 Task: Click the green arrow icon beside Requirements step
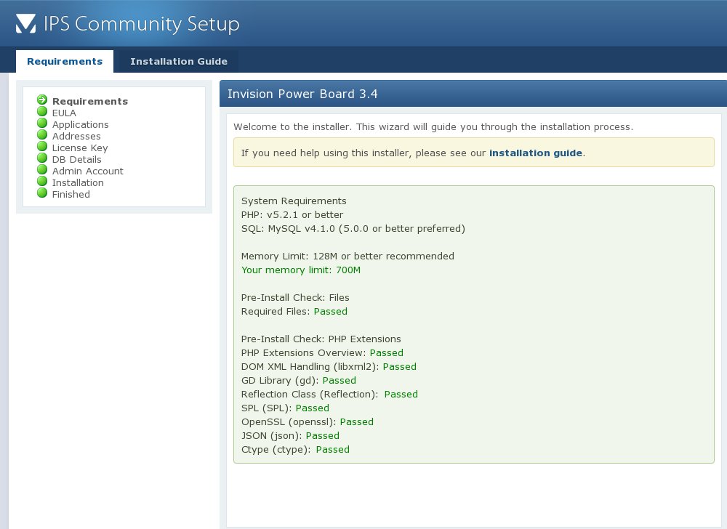pos(42,100)
